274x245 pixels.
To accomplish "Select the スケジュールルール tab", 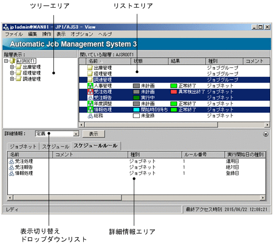I will tap(95, 146).
